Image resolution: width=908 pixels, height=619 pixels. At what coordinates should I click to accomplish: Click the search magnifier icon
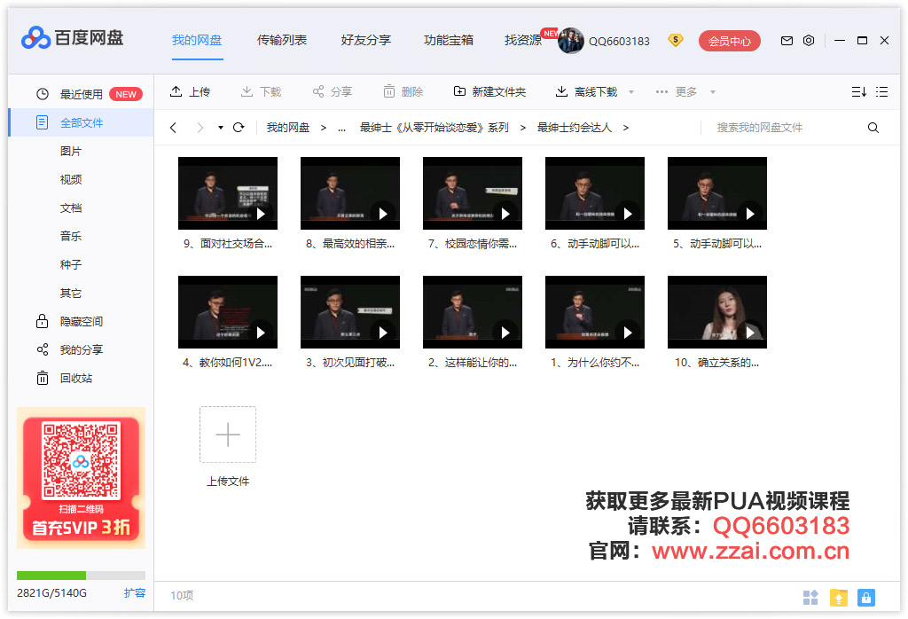[x=873, y=128]
